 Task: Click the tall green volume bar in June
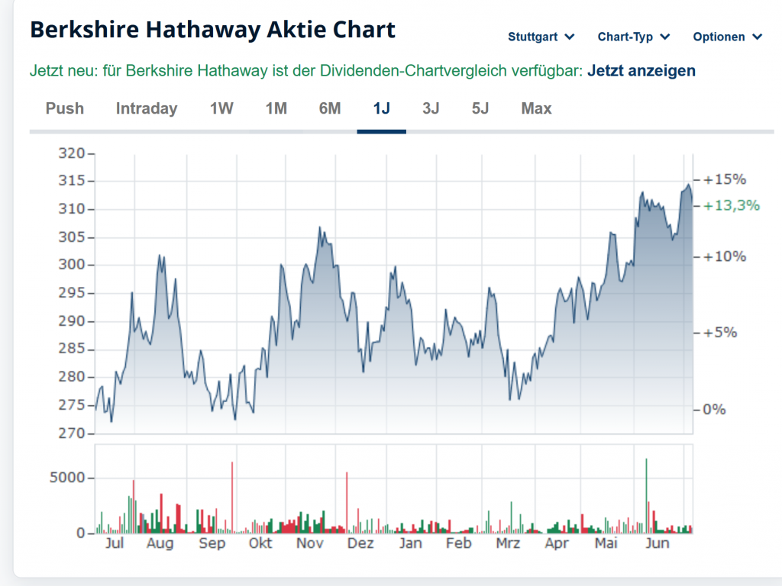646,496
